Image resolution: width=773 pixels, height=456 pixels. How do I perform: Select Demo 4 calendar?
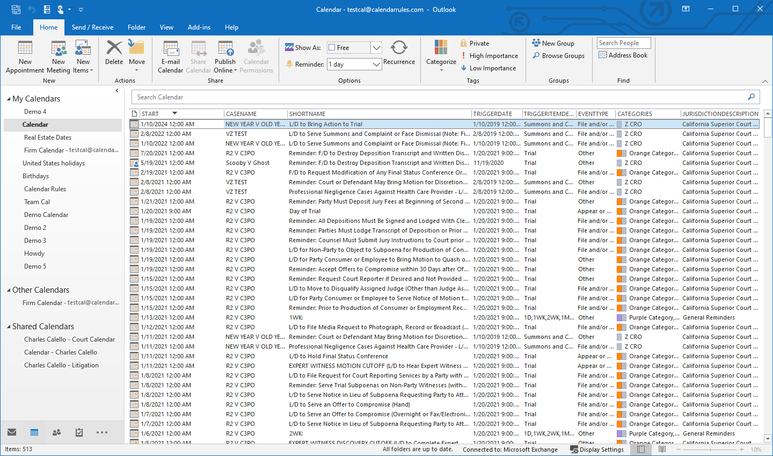pyautogui.click(x=35, y=112)
